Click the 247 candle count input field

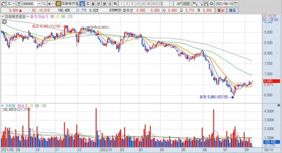tap(178, 4)
